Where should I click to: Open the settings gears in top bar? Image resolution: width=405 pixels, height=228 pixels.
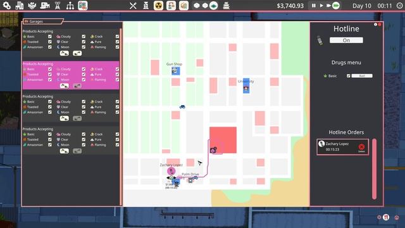[7, 6]
